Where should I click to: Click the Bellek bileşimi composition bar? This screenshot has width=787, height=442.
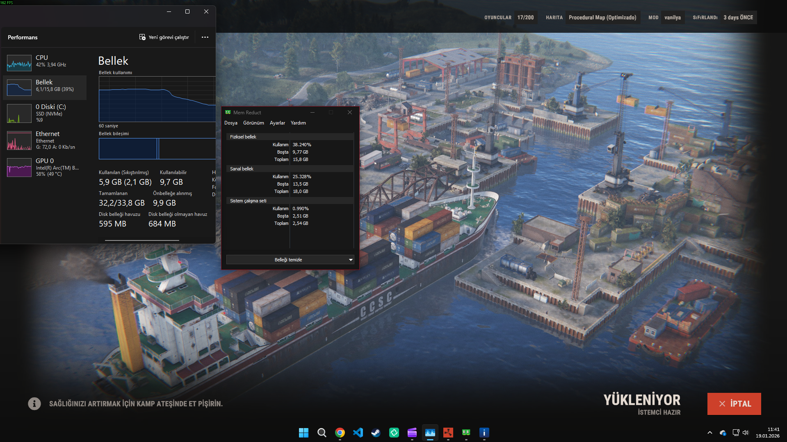pyautogui.click(x=157, y=149)
